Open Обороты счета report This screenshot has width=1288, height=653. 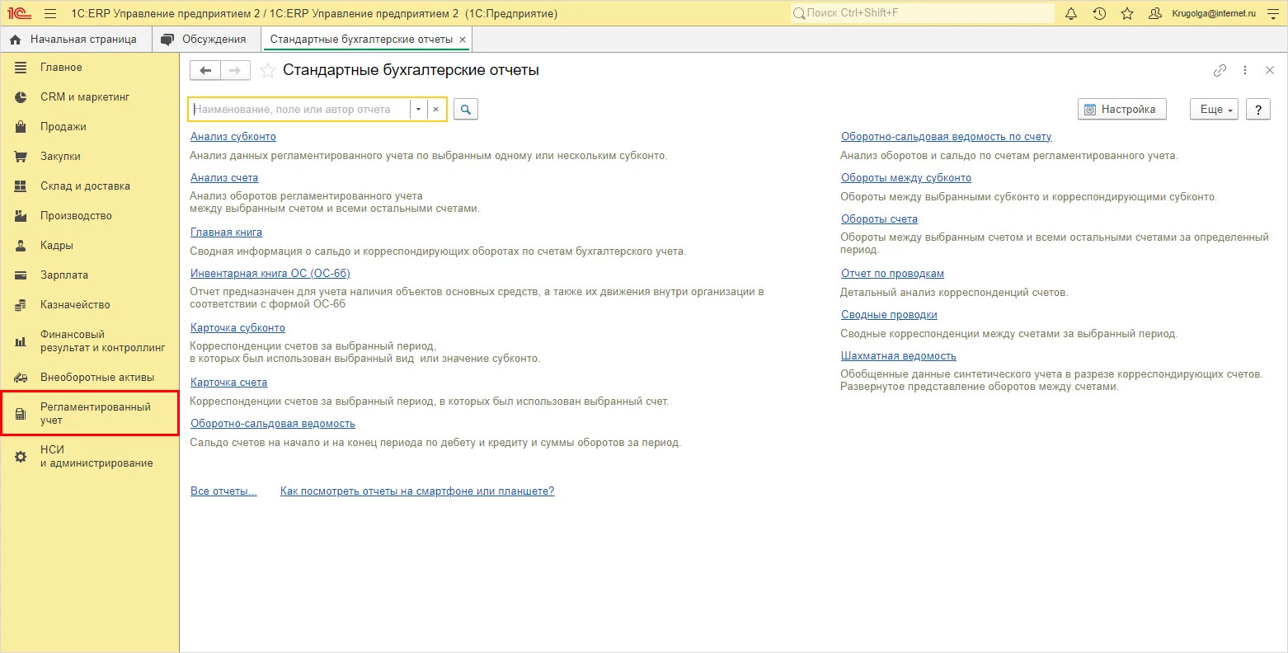879,219
